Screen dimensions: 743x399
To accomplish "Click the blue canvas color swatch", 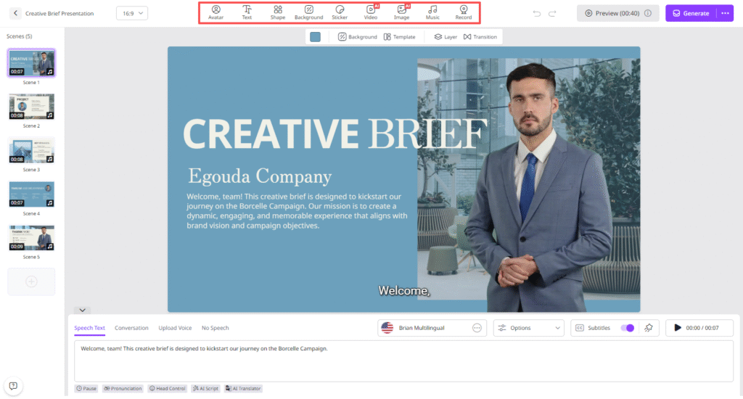I will pyautogui.click(x=315, y=37).
